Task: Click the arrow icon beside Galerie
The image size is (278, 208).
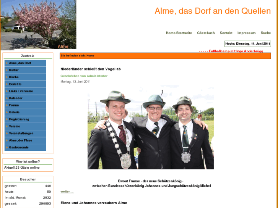Action: point(7,112)
